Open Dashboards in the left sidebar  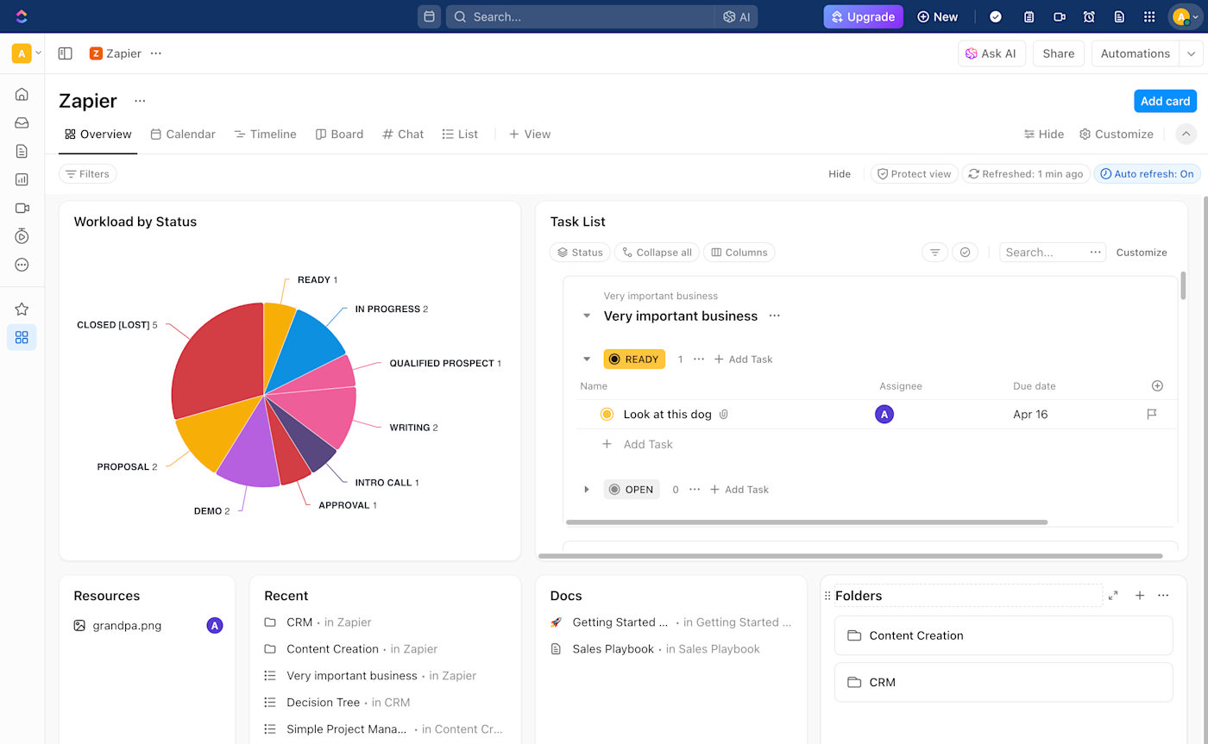pyautogui.click(x=22, y=179)
